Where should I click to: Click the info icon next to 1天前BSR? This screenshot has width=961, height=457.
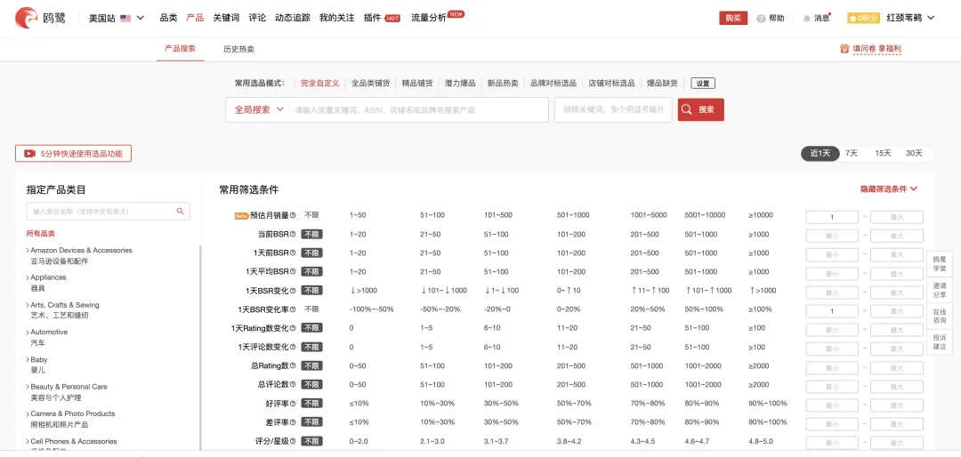point(293,253)
